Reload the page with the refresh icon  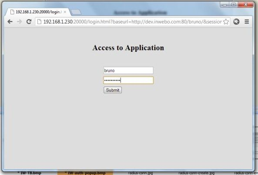pos(29,21)
